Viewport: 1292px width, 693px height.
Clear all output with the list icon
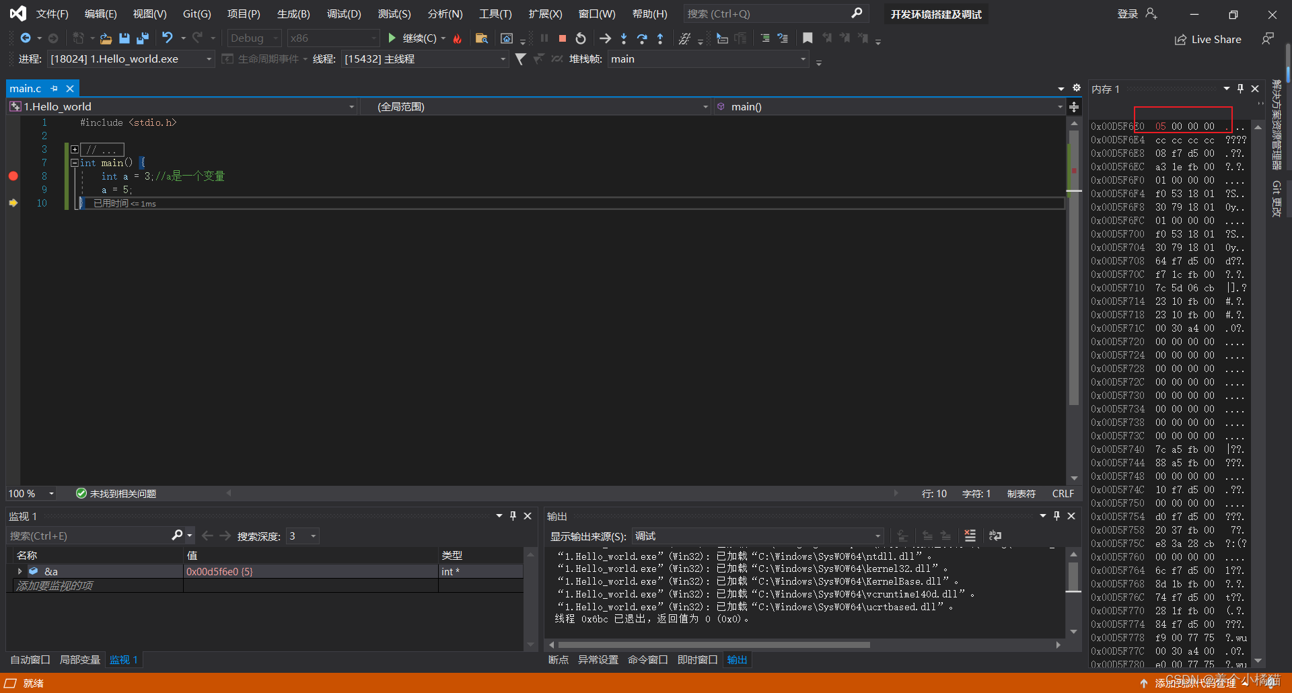pyautogui.click(x=970, y=536)
